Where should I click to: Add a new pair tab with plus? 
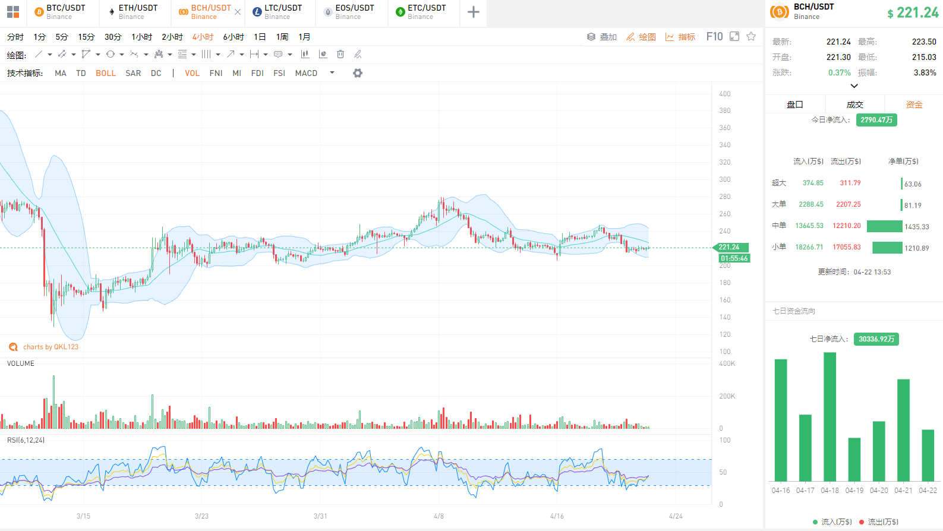tap(473, 12)
